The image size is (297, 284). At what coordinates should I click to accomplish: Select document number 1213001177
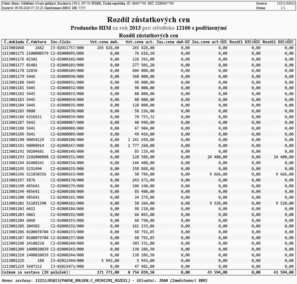[13, 65]
